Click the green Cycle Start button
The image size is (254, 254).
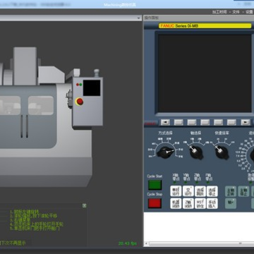coord(155,185)
